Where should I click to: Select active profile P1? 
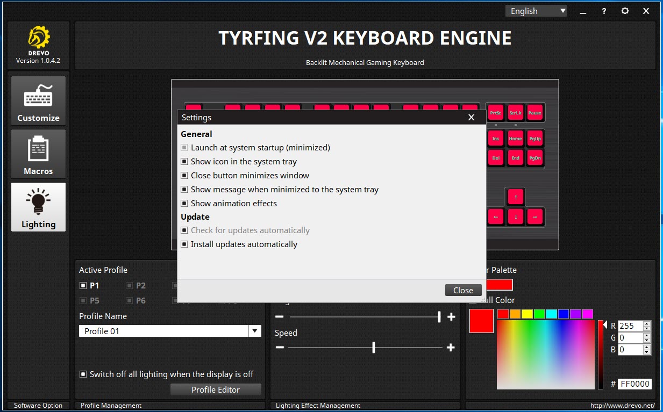pyautogui.click(x=83, y=285)
